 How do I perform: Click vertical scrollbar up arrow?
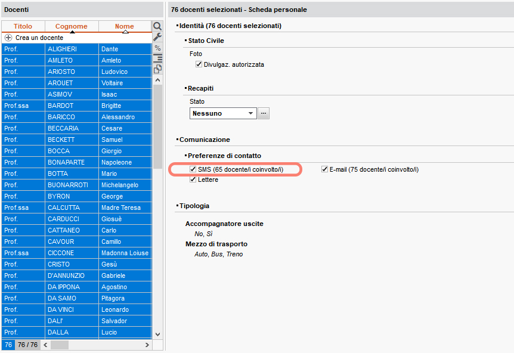pyautogui.click(x=157, y=80)
